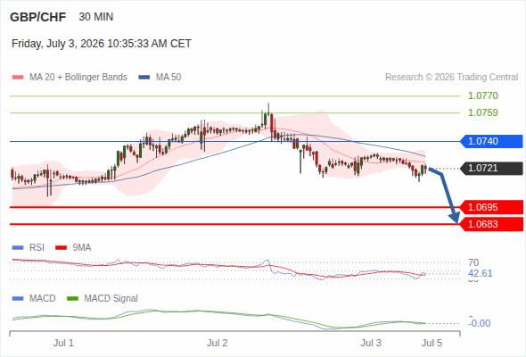The height and width of the screenshot is (357, 526).
Task: Click the GBP/CHF pair title
Action: coord(38,17)
